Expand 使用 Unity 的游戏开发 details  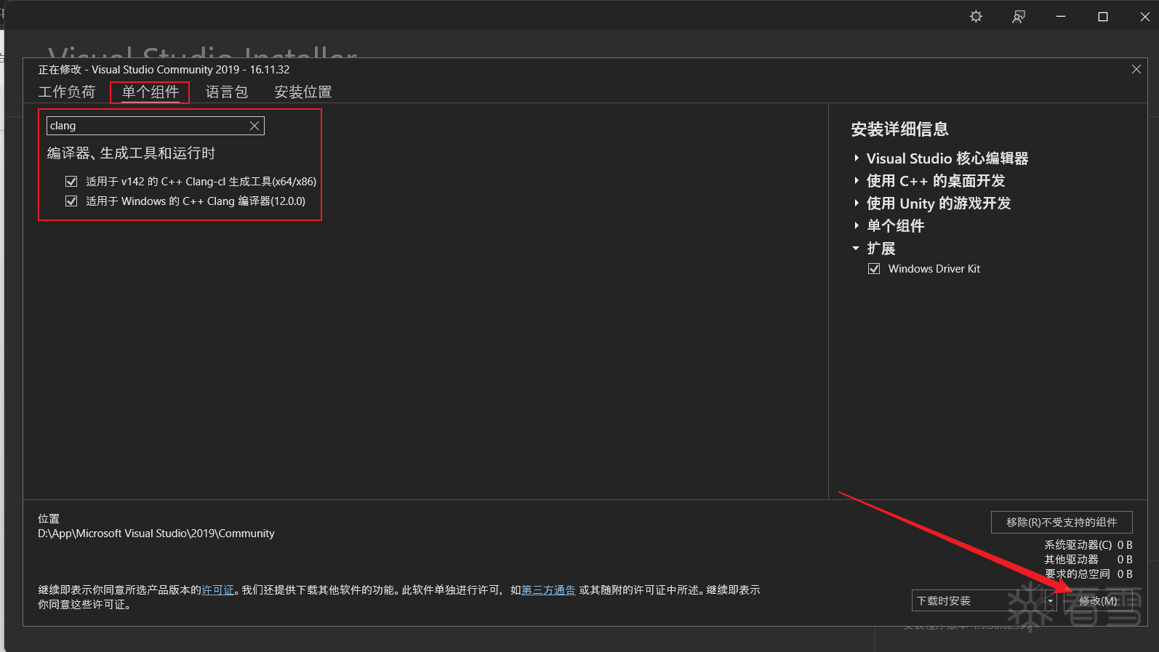[x=857, y=203]
